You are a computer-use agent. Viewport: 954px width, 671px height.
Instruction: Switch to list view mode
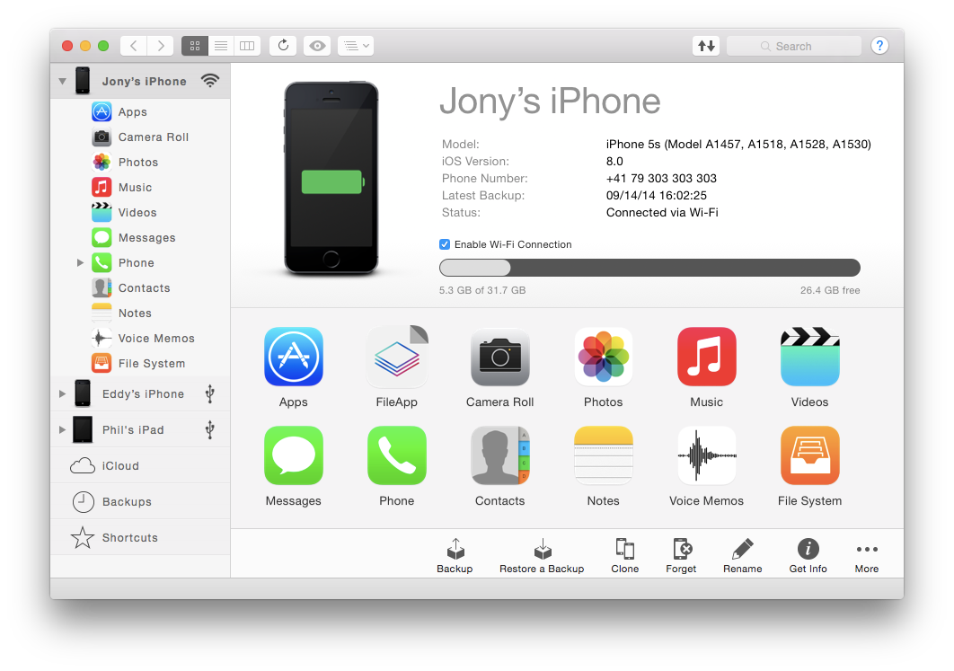click(221, 46)
